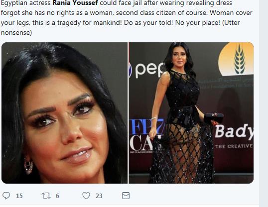268x207 pixels.
Task: Like the tweet with the heart icon
Action: click(86, 196)
